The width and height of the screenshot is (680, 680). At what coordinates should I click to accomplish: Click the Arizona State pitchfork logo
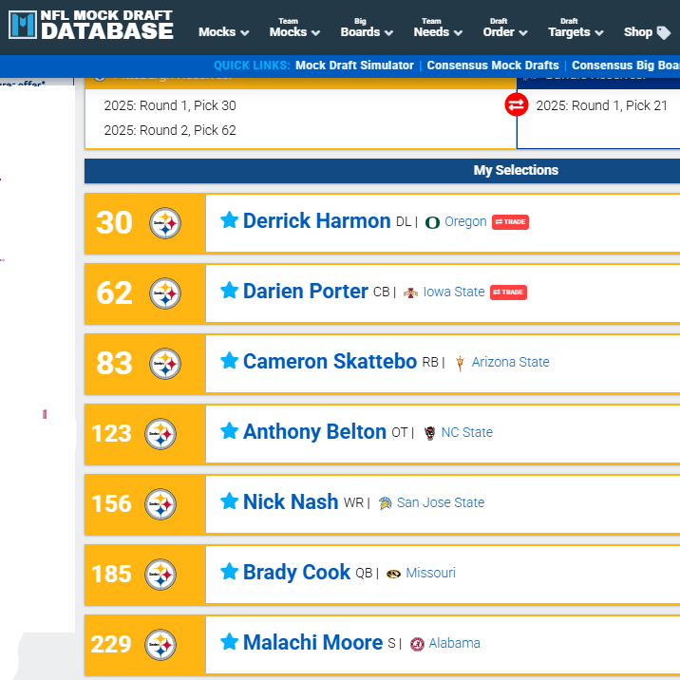(x=460, y=363)
